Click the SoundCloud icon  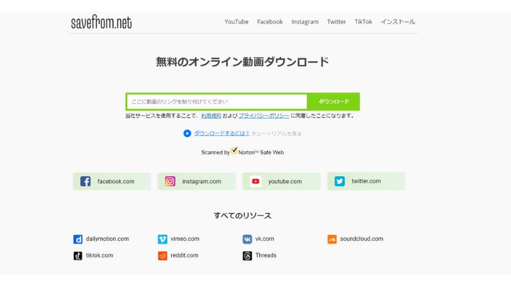click(332, 239)
